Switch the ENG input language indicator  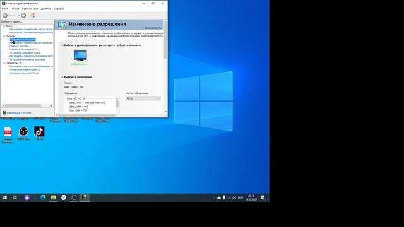(241, 197)
